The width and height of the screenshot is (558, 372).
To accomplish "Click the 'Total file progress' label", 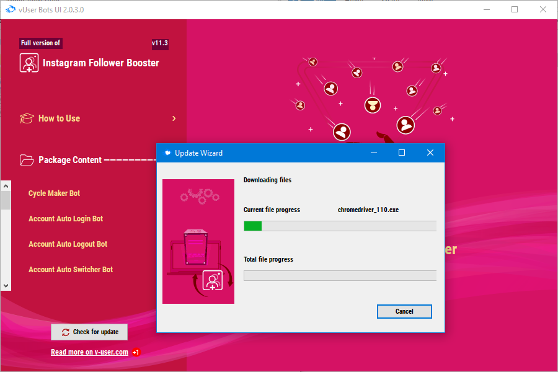I will [x=268, y=260].
